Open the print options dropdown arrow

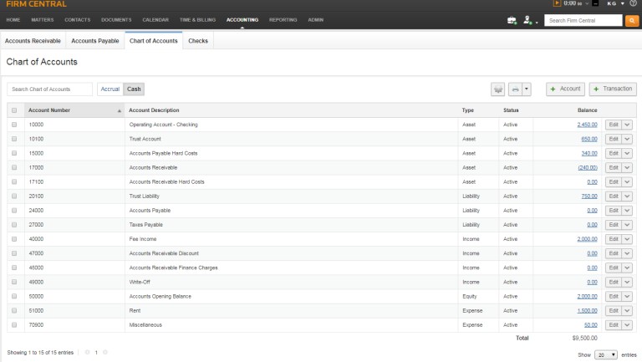[527, 89]
